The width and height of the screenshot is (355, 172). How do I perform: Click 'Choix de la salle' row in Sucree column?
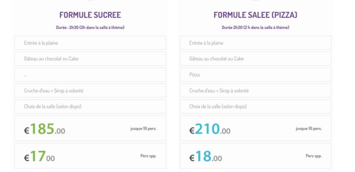tap(90, 106)
